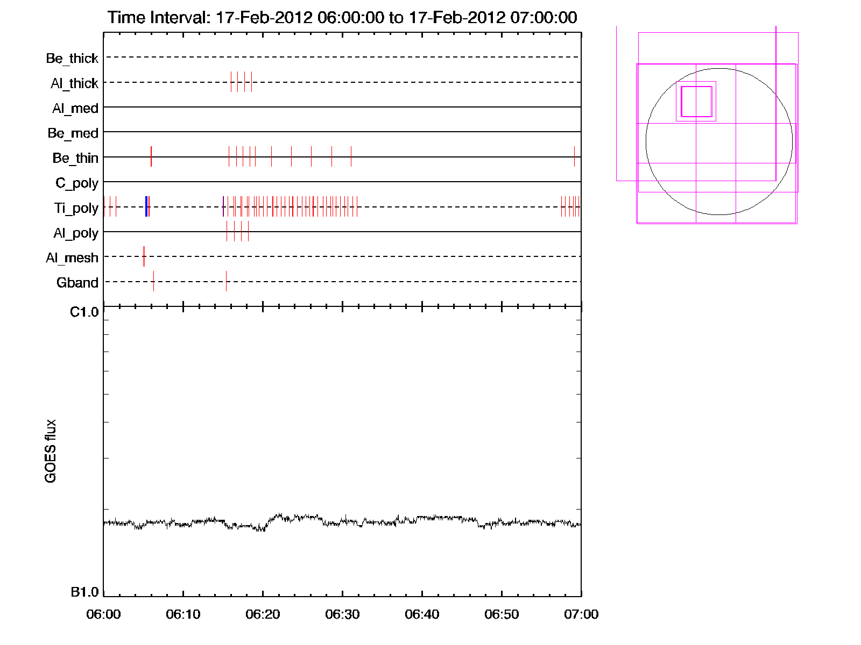Select the last Be_thin marker near 07:00
The width and height of the screenshot is (861, 645).
click(574, 156)
